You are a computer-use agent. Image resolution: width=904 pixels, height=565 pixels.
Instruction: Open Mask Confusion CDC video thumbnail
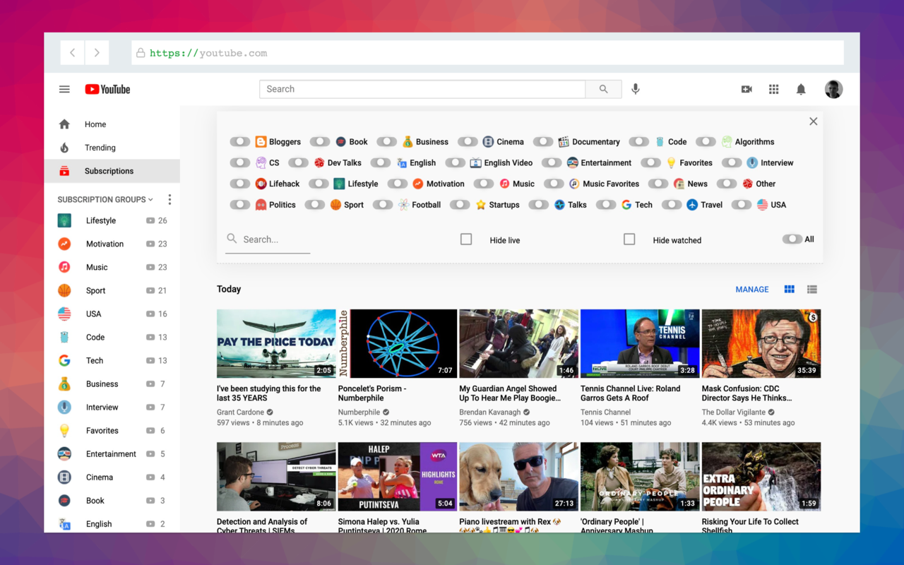(761, 343)
